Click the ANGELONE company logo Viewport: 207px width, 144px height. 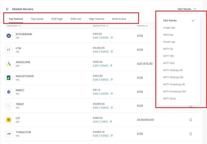click(9, 64)
